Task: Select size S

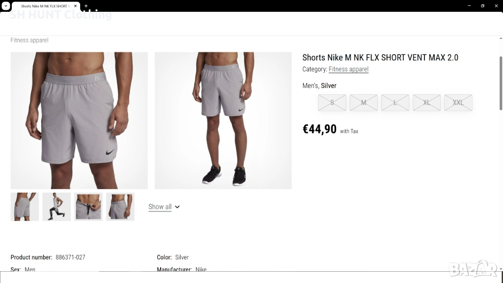Action: pyautogui.click(x=332, y=103)
